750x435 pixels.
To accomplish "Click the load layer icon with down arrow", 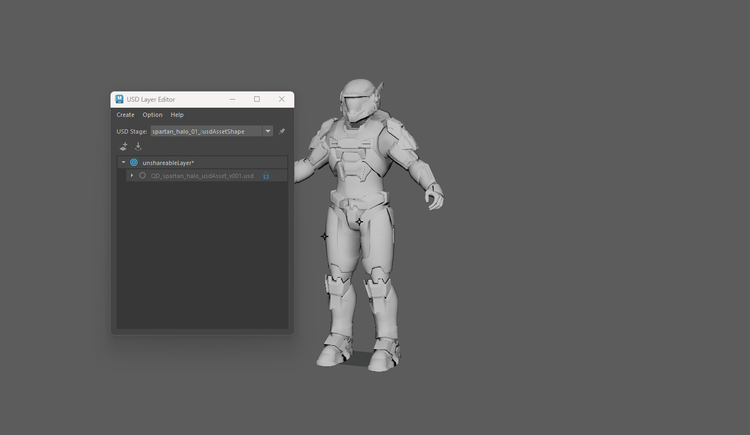I will (x=138, y=147).
